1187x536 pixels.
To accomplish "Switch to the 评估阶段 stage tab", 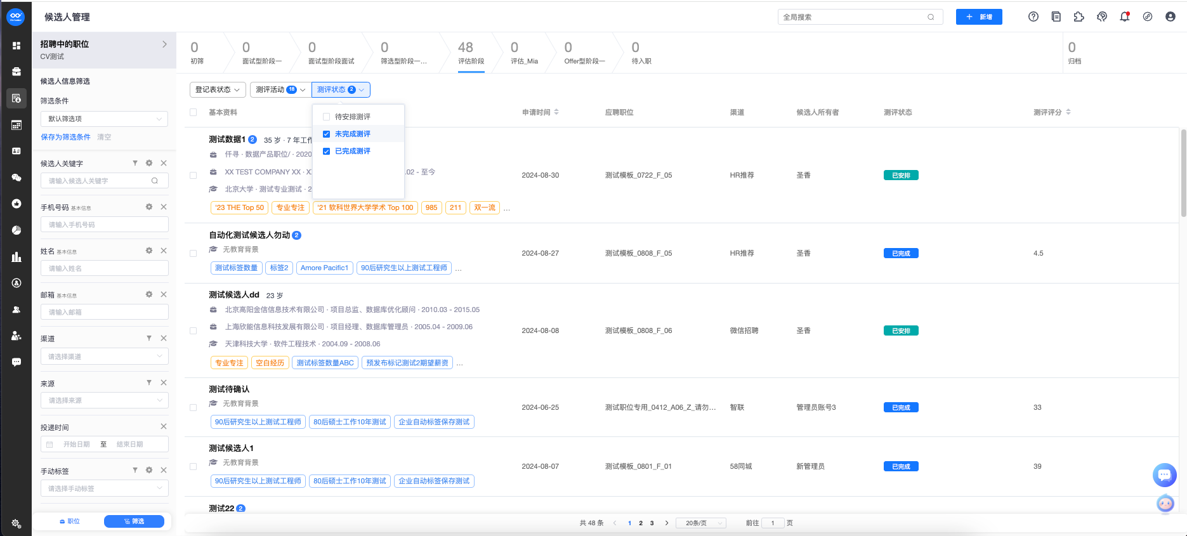I will pos(471,53).
